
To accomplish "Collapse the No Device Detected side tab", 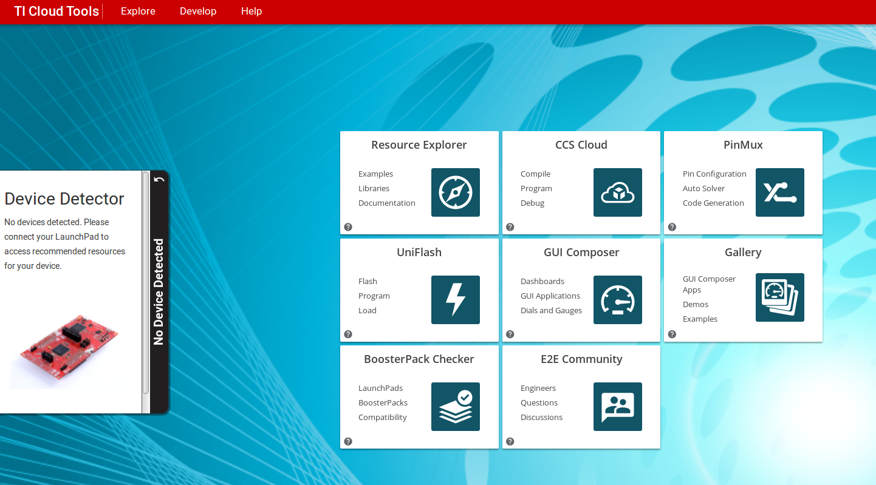I will click(159, 292).
